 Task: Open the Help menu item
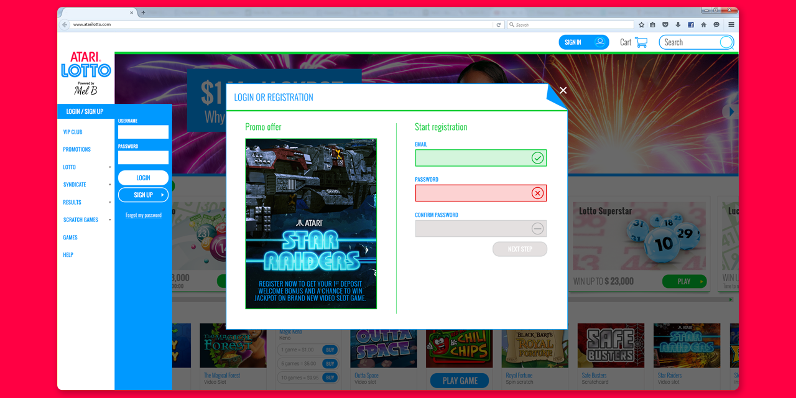click(68, 254)
